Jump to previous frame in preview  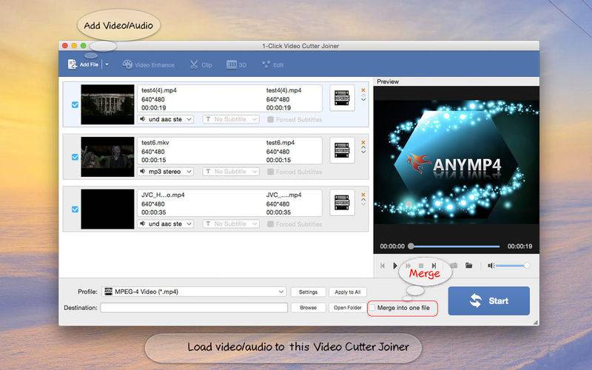click(383, 266)
